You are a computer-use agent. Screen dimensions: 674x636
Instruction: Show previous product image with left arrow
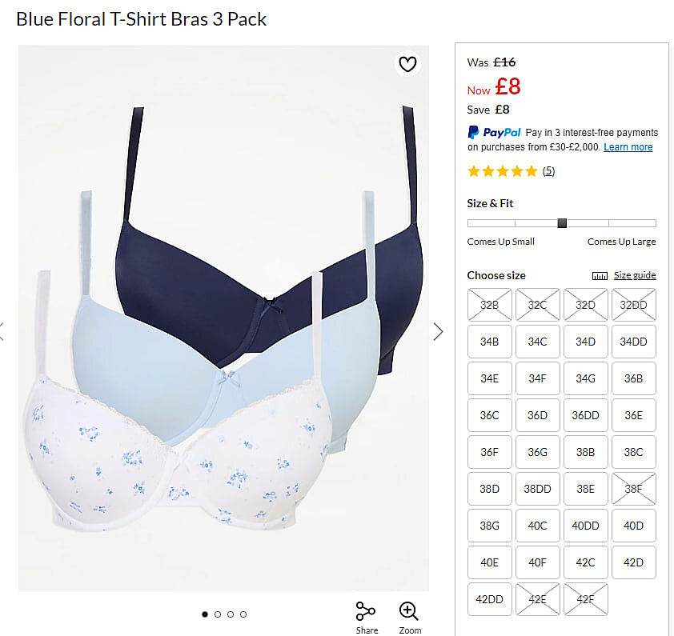click(2, 331)
